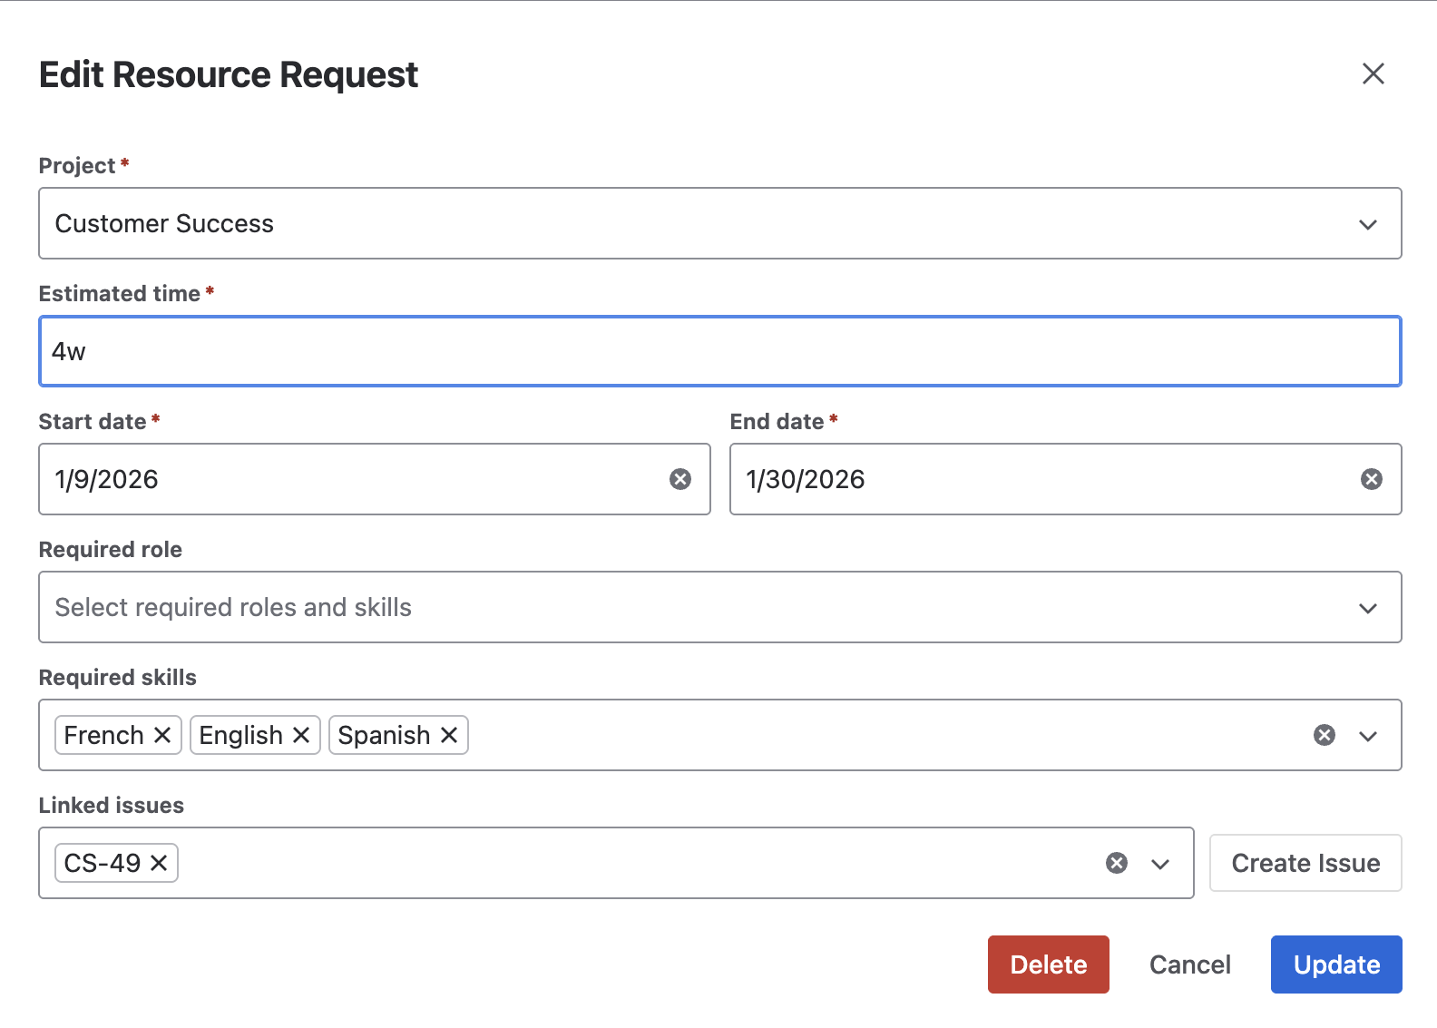Cancel editing the resource request
The width and height of the screenshot is (1437, 1028).
1189,964
